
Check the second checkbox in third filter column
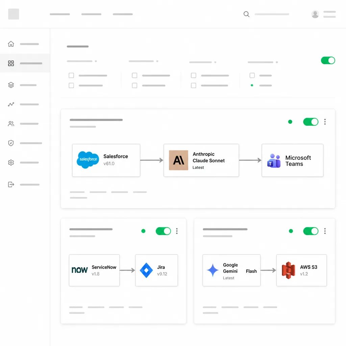point(194,85)
